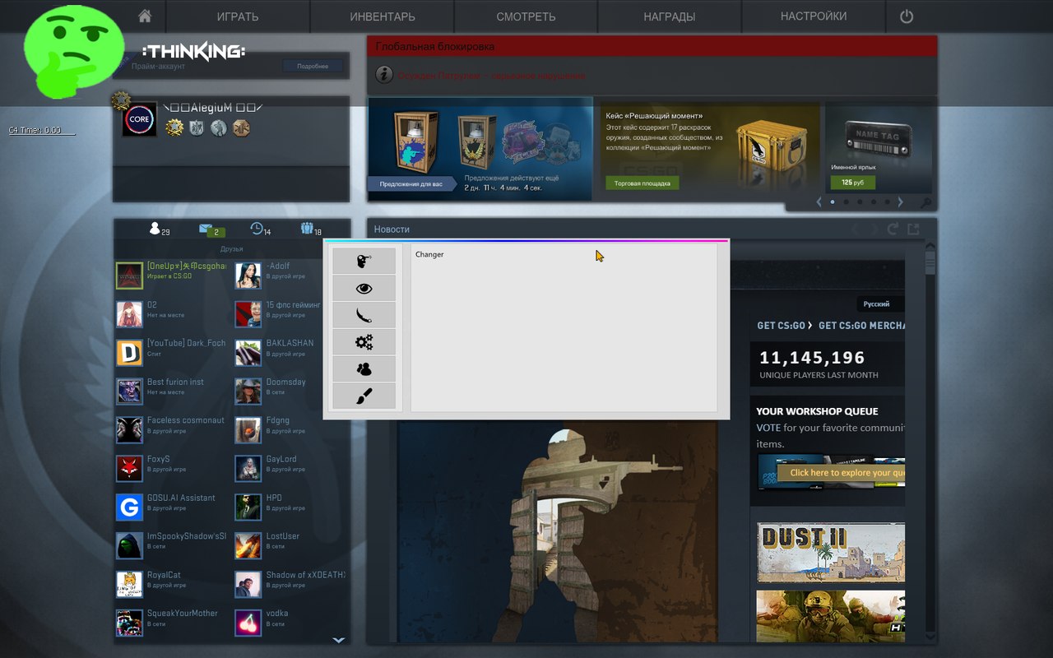Click the Changer label in cheat menu
The height and width of the screenshot is (658, 1053).
click(429, 254)
